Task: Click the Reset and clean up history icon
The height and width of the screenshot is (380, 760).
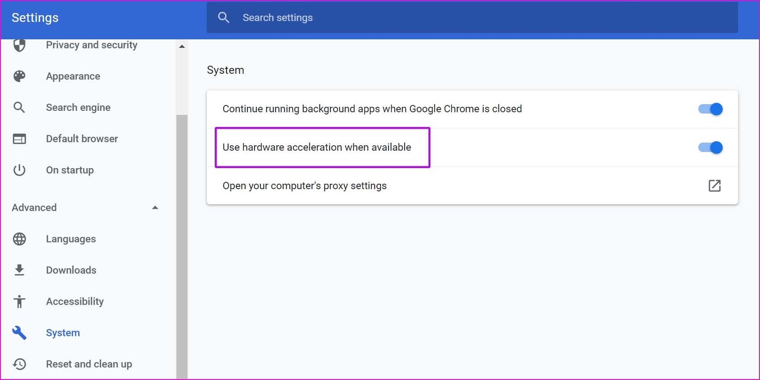Action: (x=19, y=364)
